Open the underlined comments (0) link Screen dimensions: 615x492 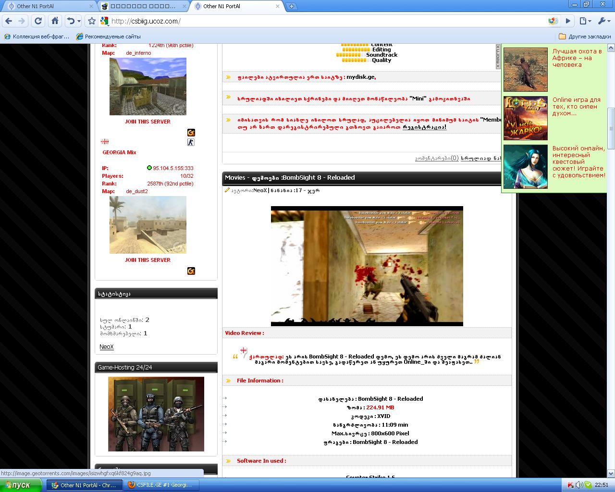pos(437,158)
